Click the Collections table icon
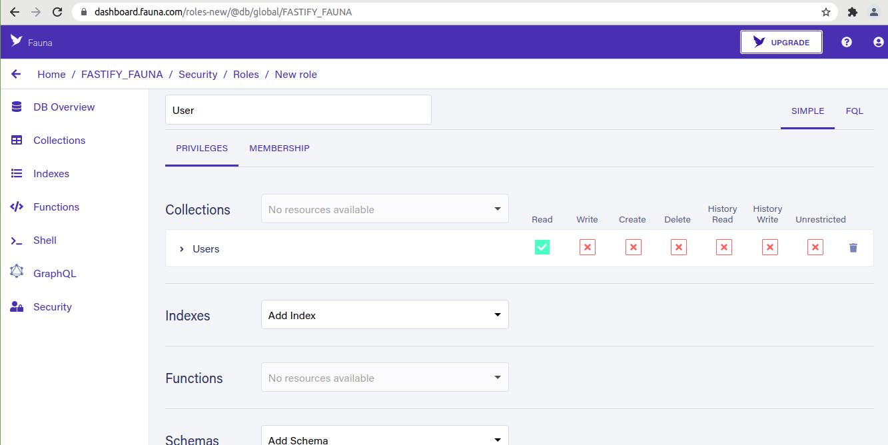The image size is (888, 445). tap(17, 140)
